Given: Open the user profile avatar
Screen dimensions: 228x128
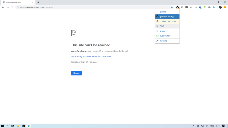Looking at the screenshot, I should pyautogui.click(x=220, y=8).
